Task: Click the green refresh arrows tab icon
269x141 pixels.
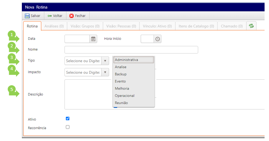Action: point(251,26)
